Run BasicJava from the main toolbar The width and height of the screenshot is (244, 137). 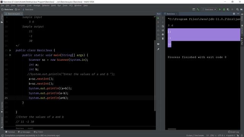[220, 10]
